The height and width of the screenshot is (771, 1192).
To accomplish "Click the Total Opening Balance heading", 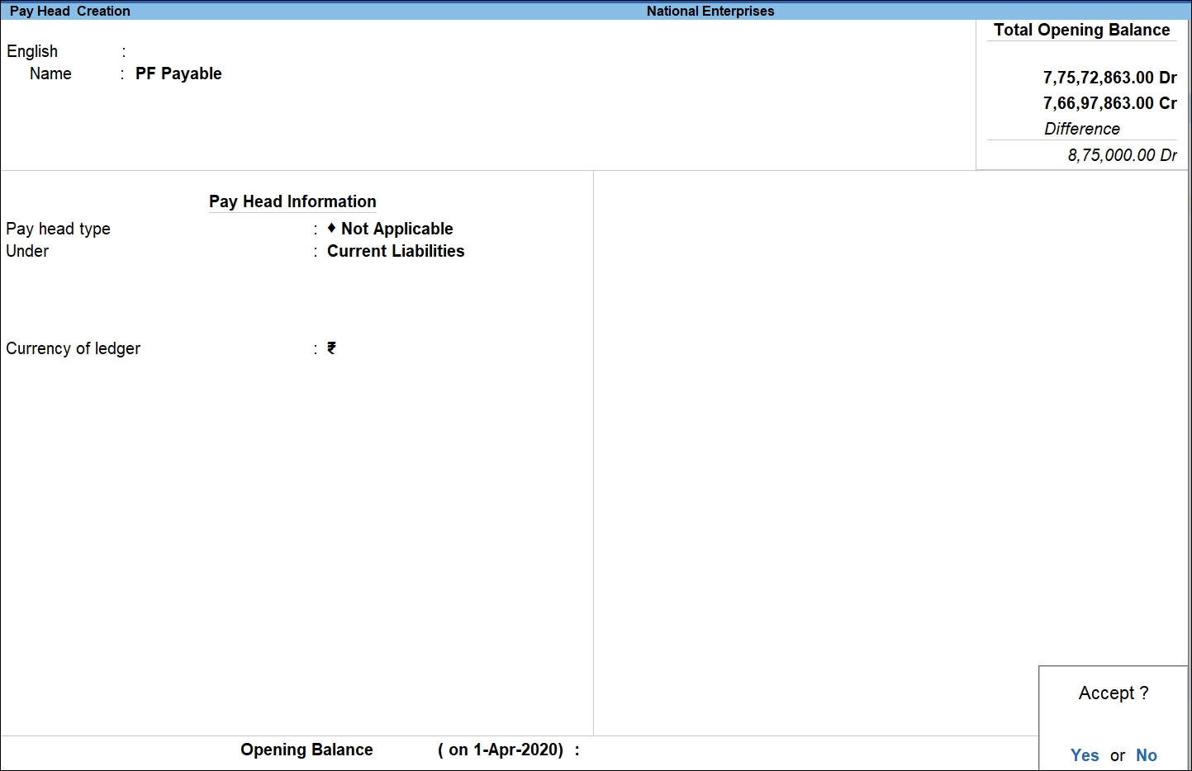I will (1080, 30).
